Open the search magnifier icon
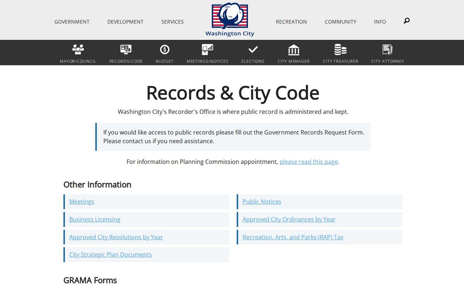The image size is (464, 290). click(407, 21)
